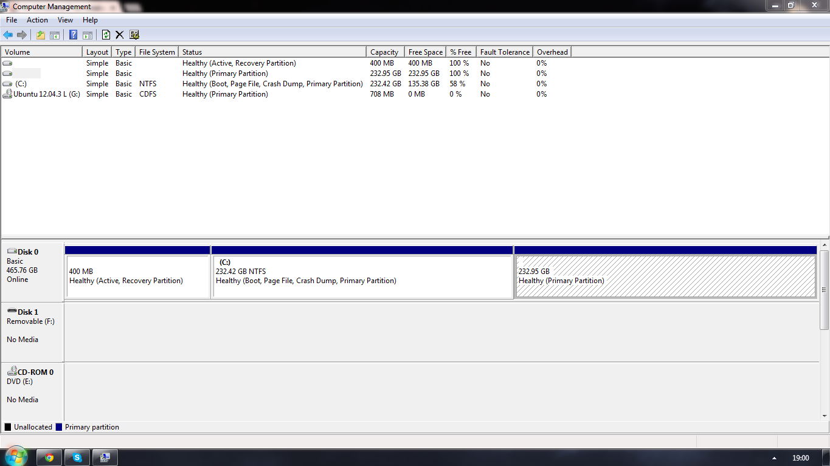Image resolution: width=830 pixels, height=466 pixels.
Task: Click the Delete X toolbar icon
Action: pos(119,35)
